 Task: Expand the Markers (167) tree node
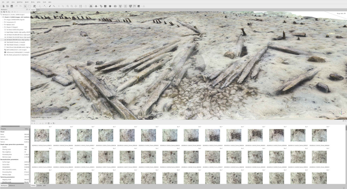[3, 25]
